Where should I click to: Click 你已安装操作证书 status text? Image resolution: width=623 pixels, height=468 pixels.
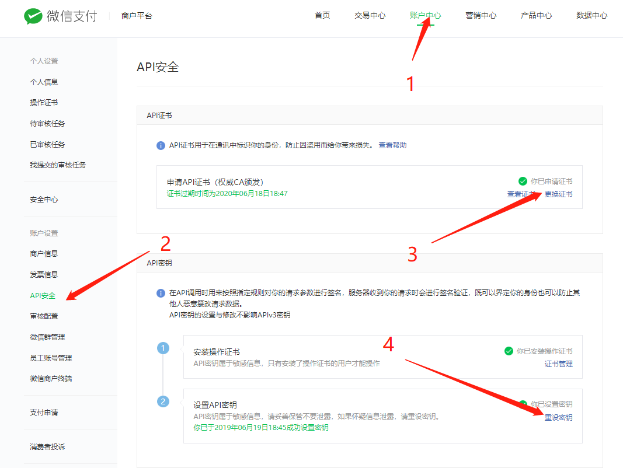click(x=544, y=351)
